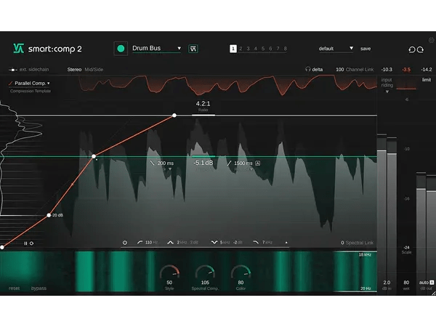Open the settings gear icon
This screenshot has width=436, height=327.
[x=431, y=40]
